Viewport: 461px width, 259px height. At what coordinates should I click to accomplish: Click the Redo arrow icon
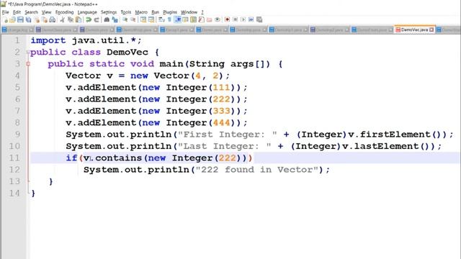pyautogui.click(x=97, y=19)
